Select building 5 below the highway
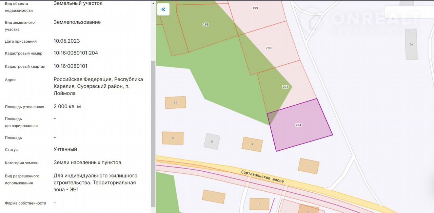 click(x=259, y=204)
